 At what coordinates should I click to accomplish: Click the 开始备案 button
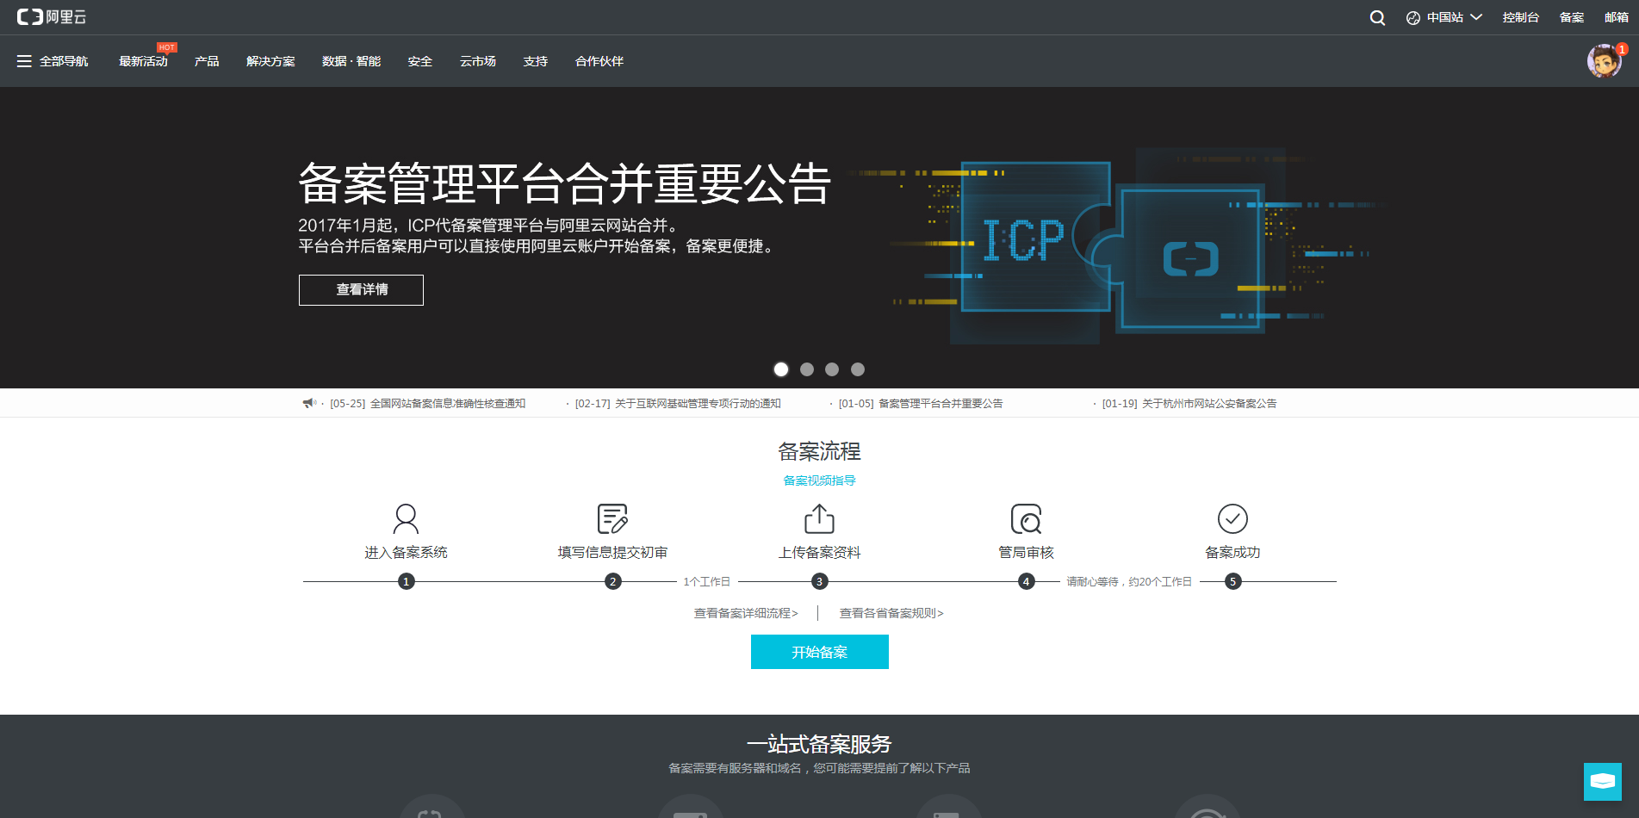click(x=820, y=652)
